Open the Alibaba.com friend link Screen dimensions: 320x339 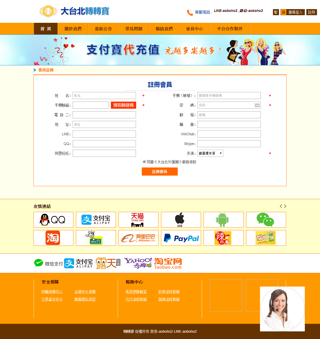pyautogui.click(x=138, y=238)
